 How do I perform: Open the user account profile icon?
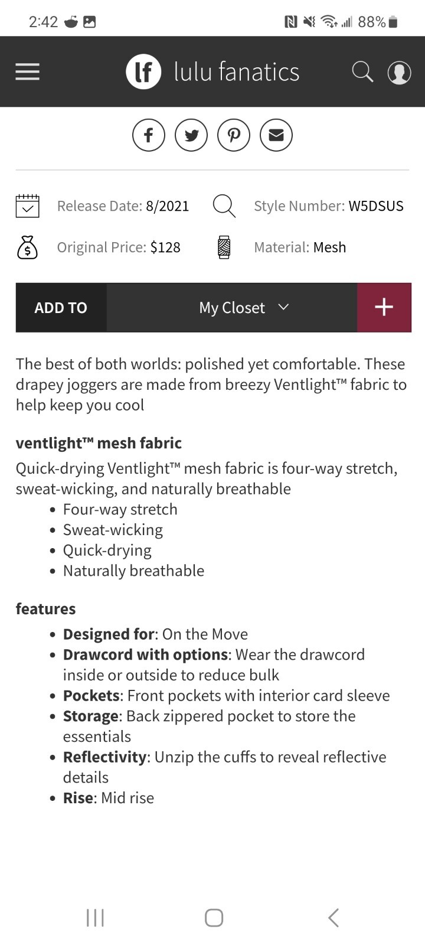click(399, 73)
